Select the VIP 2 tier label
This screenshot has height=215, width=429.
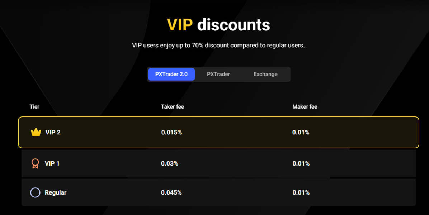pos(53,132)
